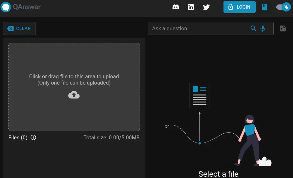This screenshot has height=178, width=293.
Task: Open the Discord icon in the header
Action: click(176, 7)
